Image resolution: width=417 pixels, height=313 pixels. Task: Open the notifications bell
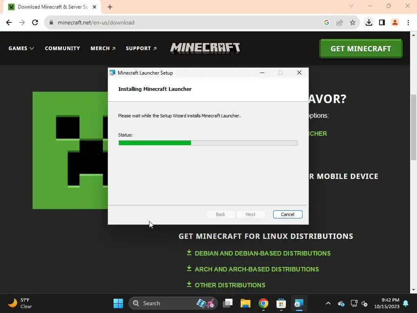click(406, 303)
